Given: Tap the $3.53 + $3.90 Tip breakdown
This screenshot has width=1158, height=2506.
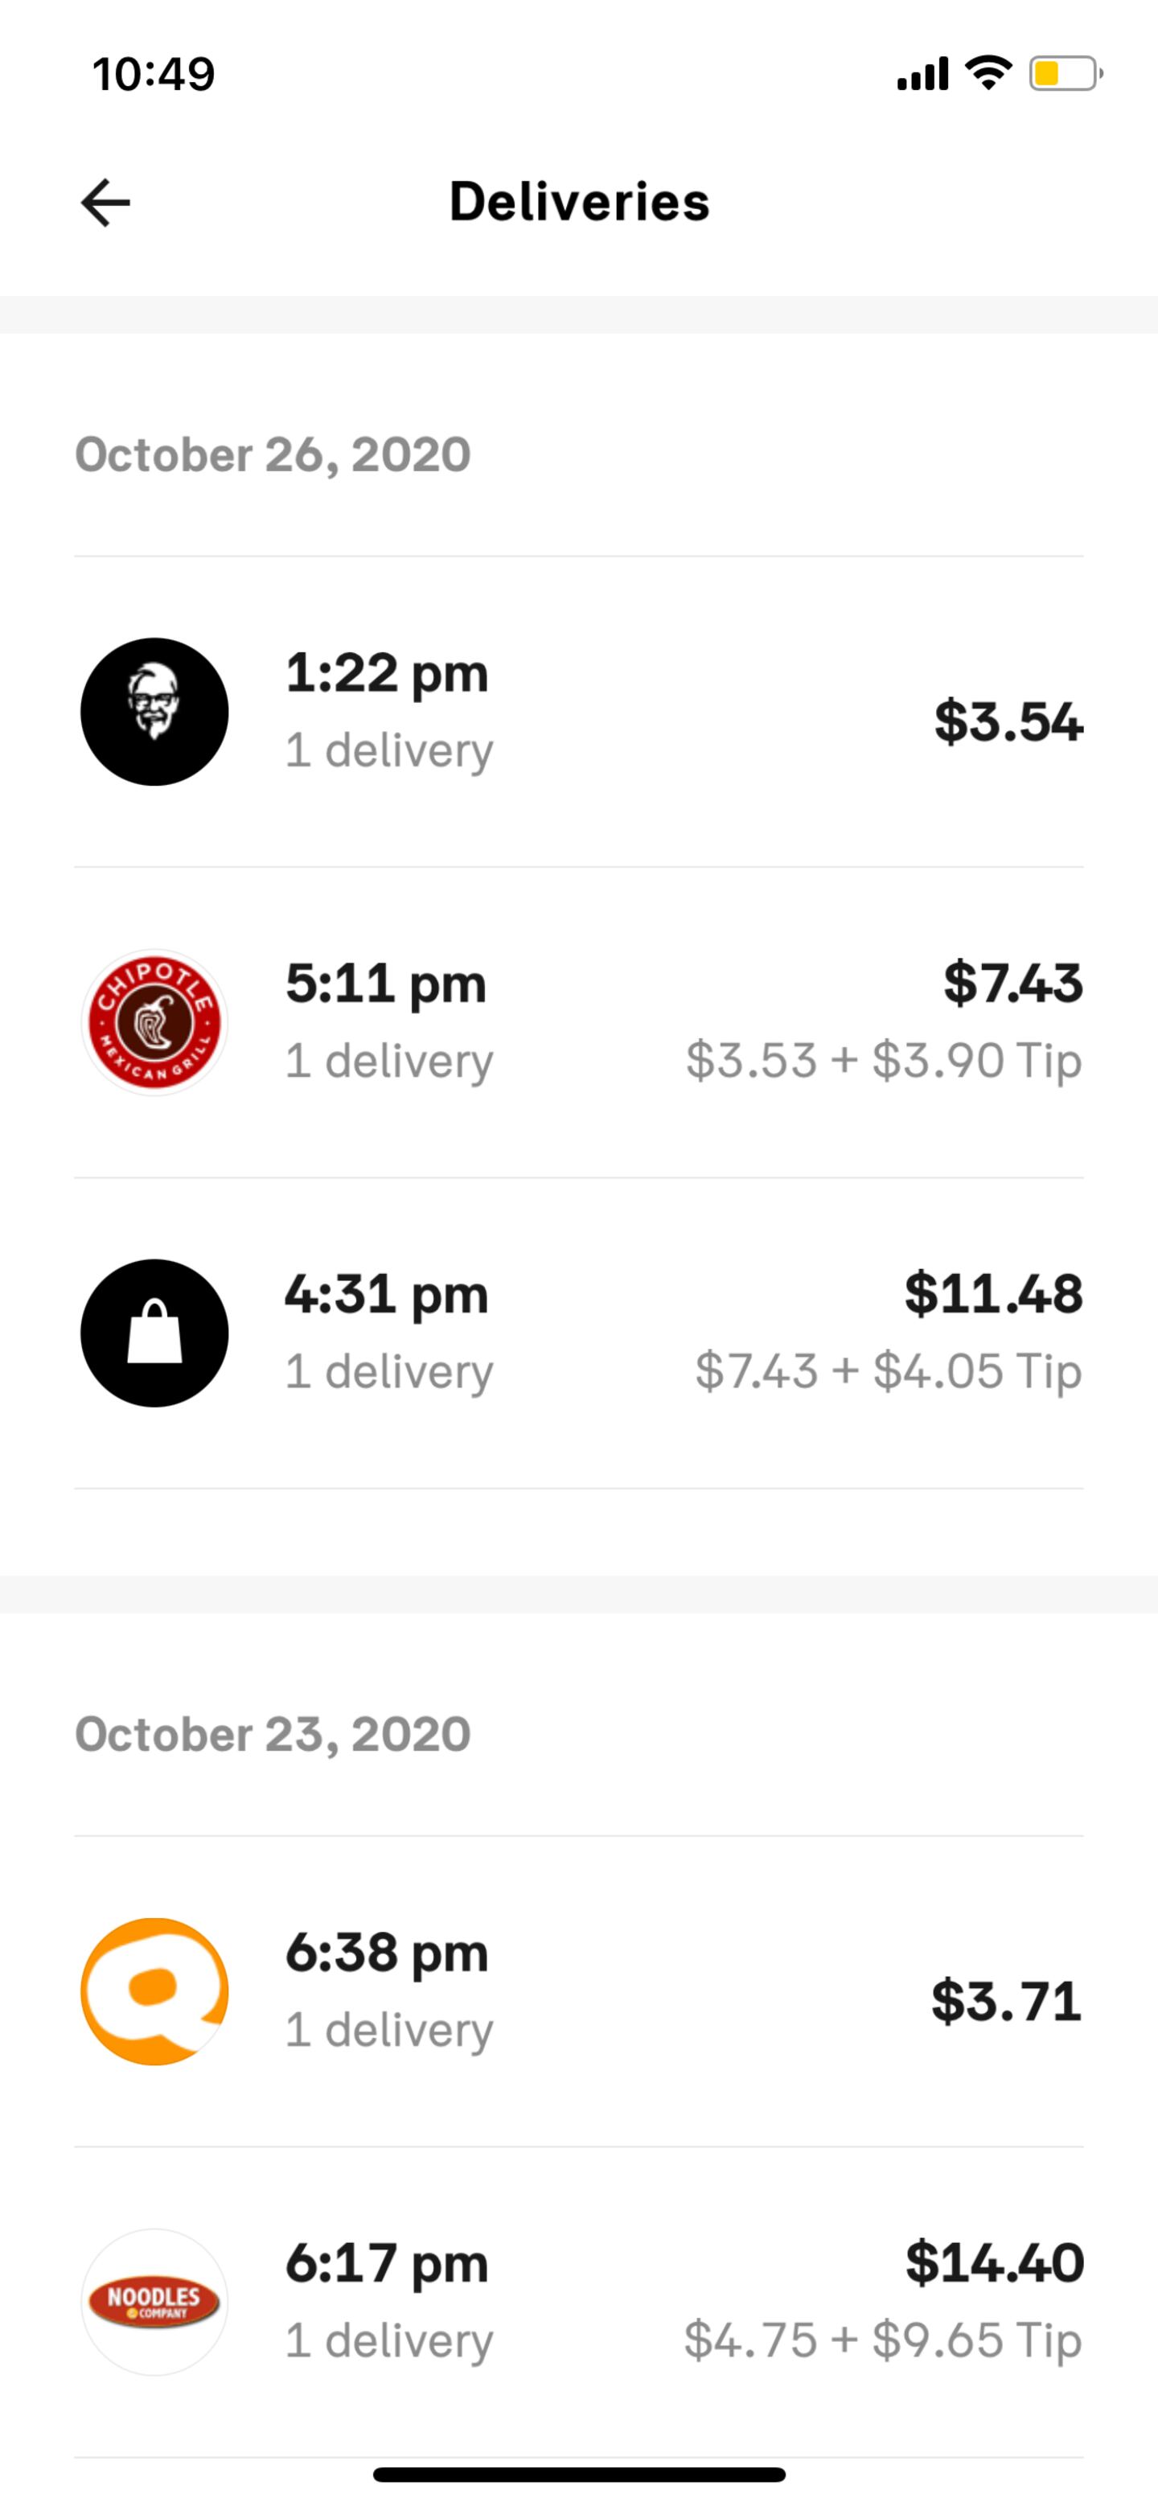Looking at the screenshot, I should (x=884, y=1060).
